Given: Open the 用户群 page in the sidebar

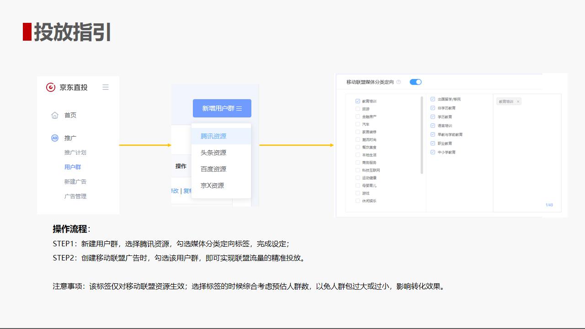Looking at the screenshot, I should point(72,167).
